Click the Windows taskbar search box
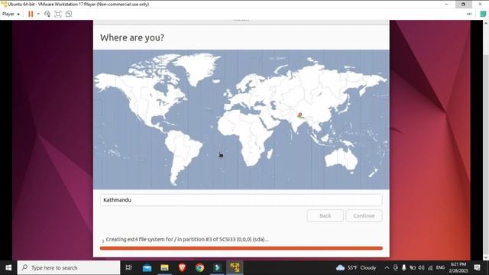 [x=69, y=267]
